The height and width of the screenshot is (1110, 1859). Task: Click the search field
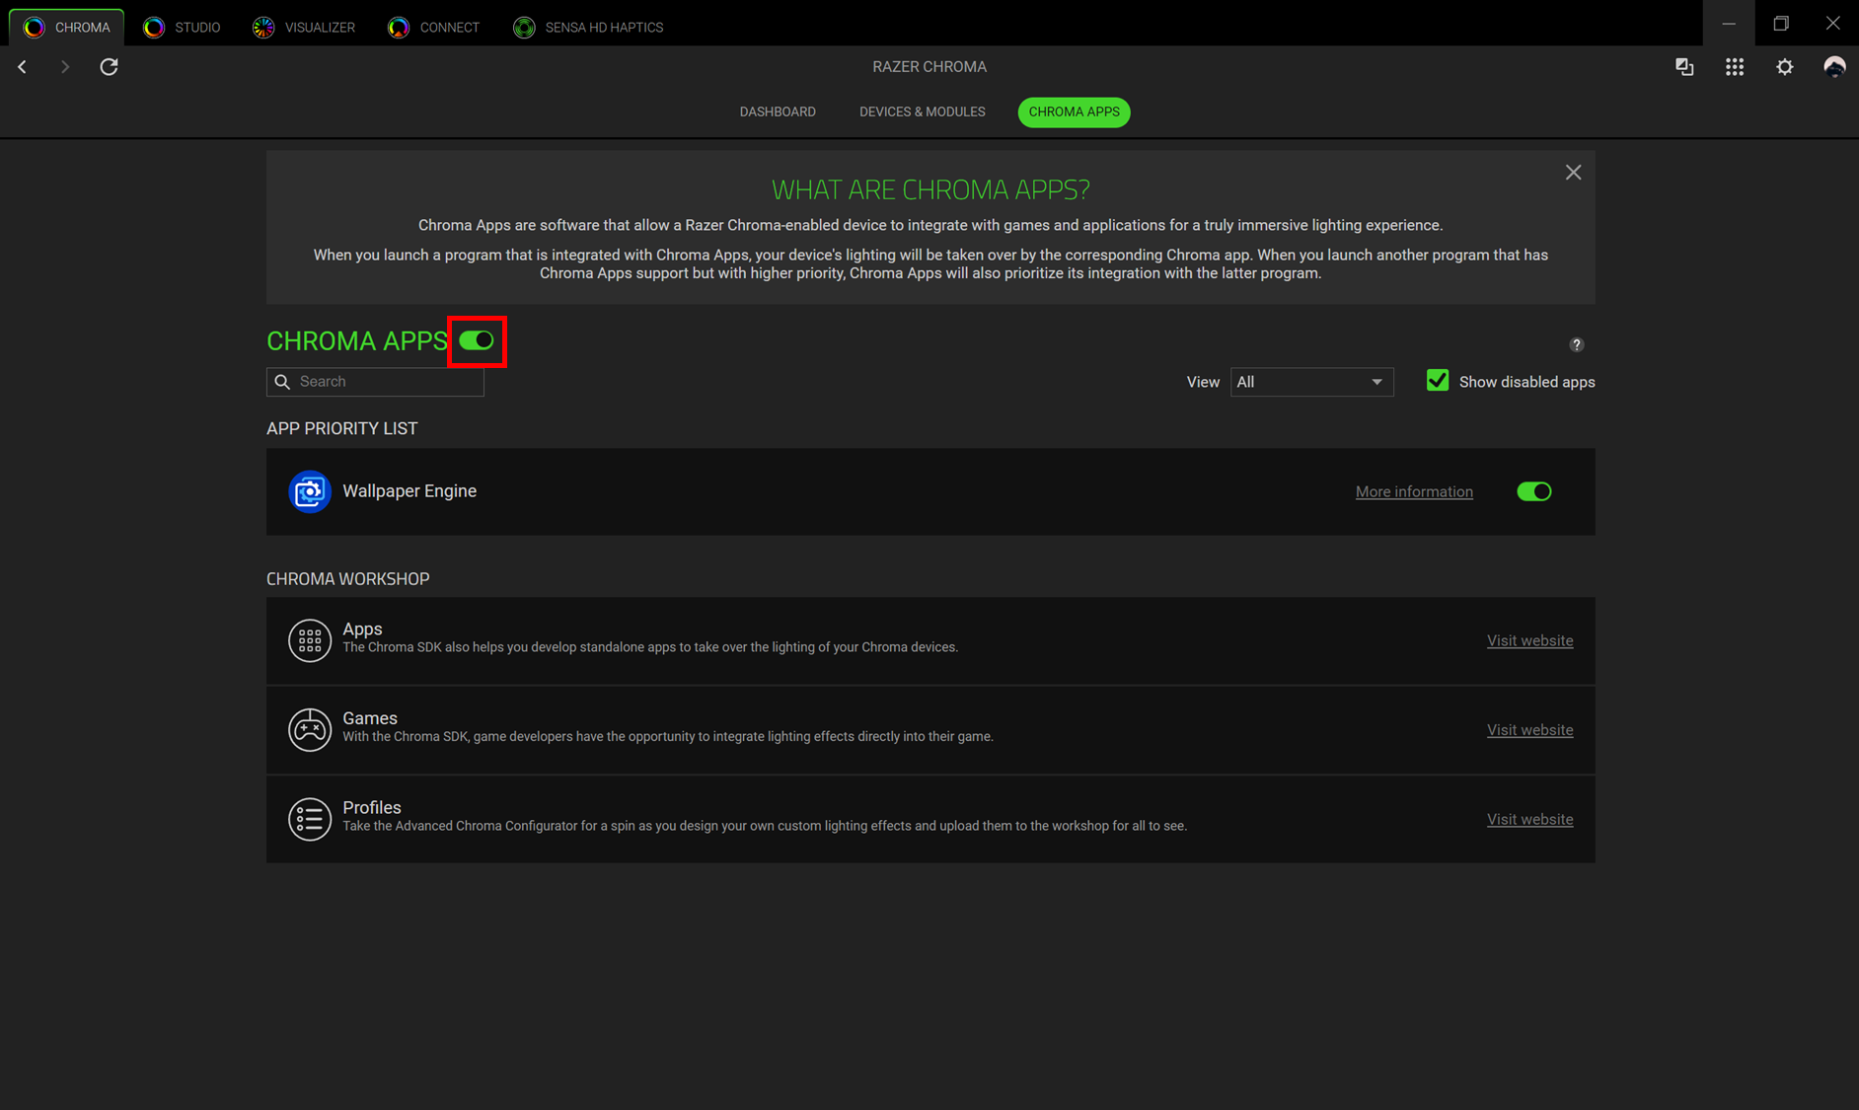(x=375, y=381)
